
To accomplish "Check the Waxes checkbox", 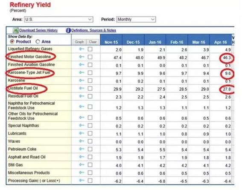I will 90,141.
